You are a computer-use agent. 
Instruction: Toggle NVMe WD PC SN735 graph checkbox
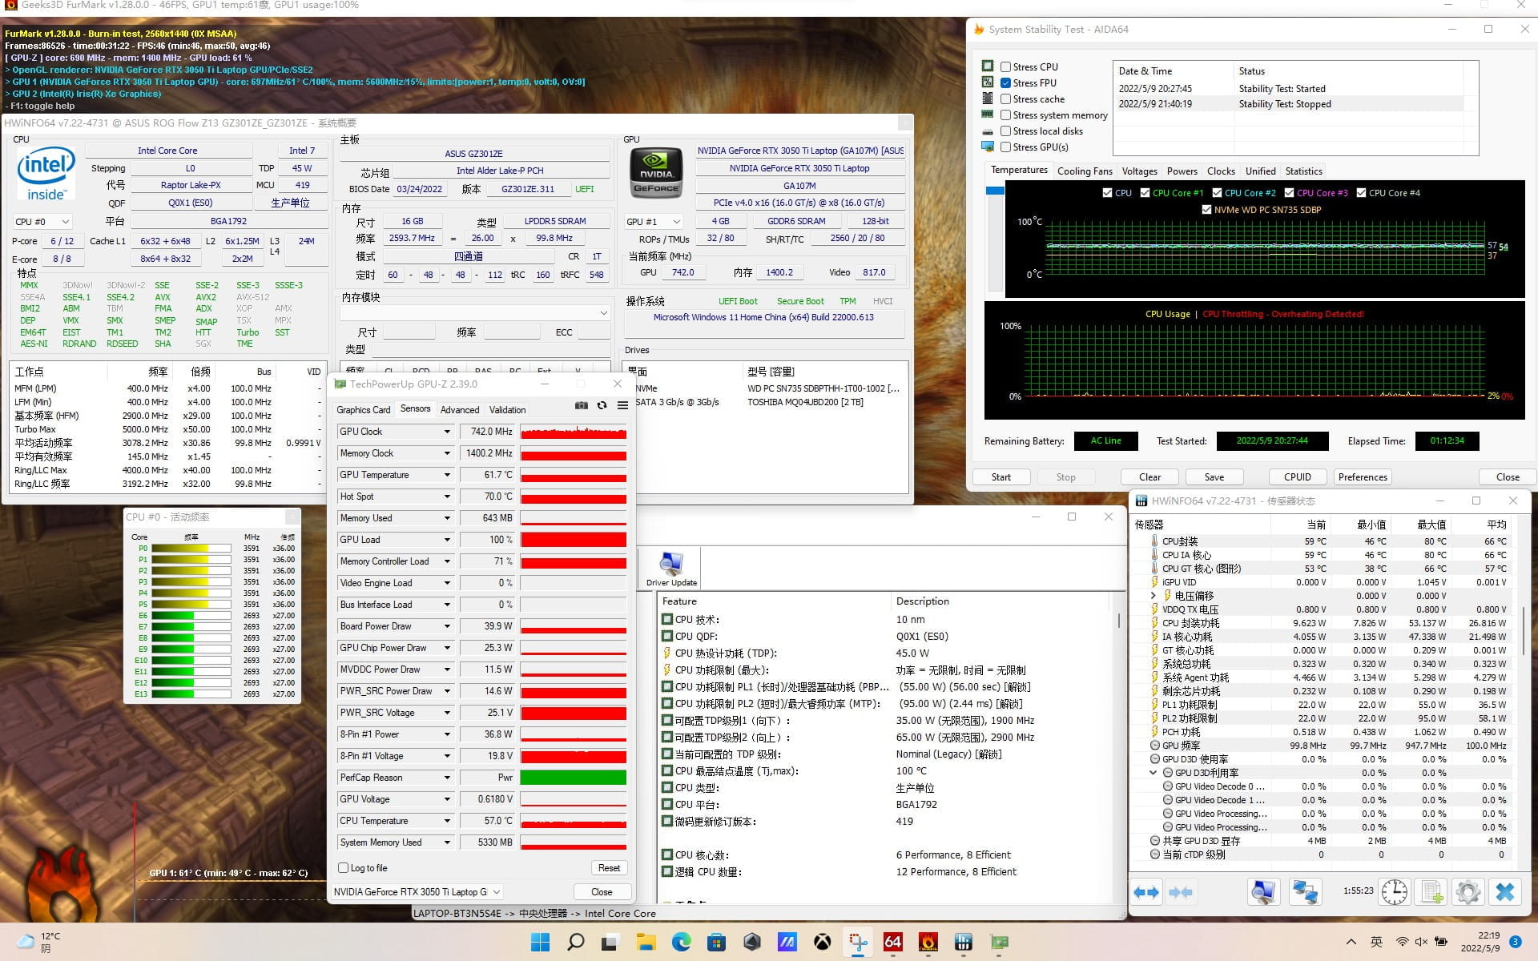pos(1206,210)
